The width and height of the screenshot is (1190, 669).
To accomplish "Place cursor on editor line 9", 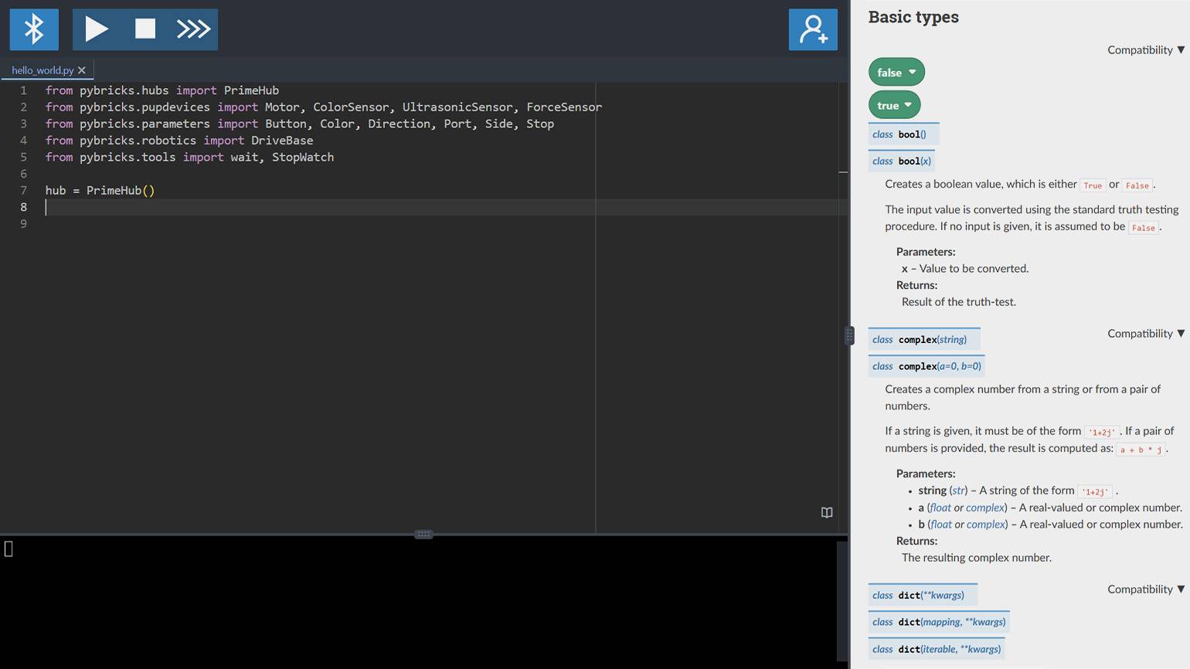I will coord(309,224).
